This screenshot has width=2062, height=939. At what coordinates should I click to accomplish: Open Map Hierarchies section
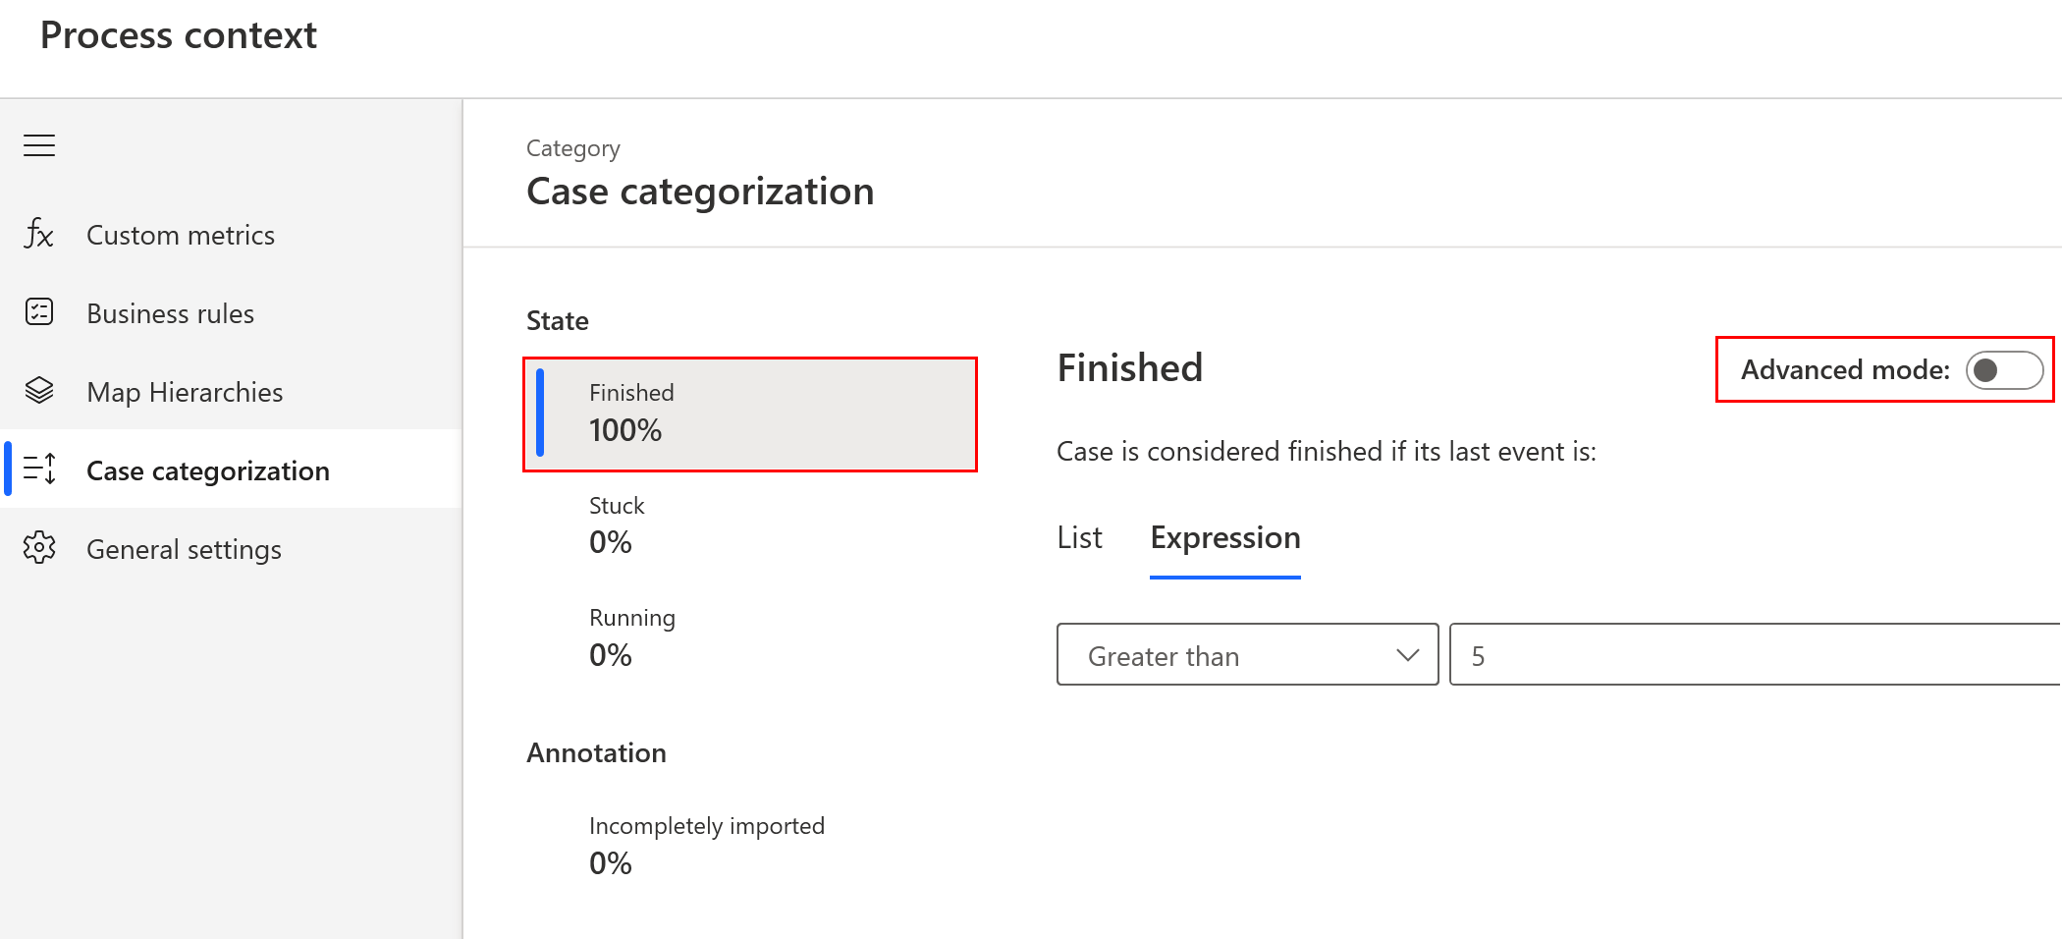[x=185, y=393]
